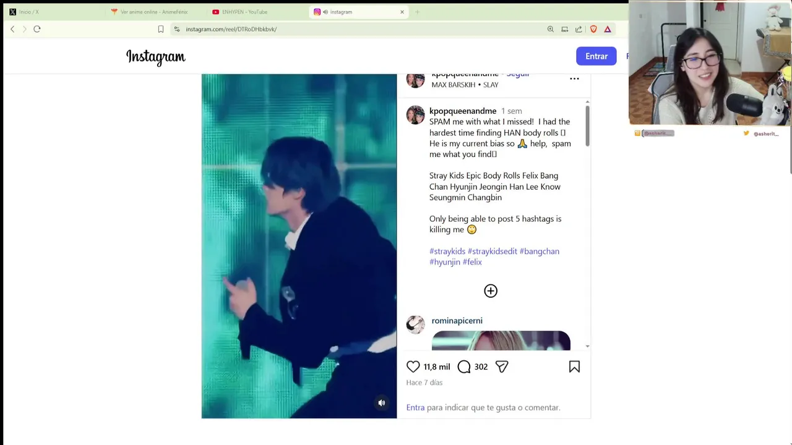
Task: Click the Brave shields lion icon
Action: click(x=593, y=29)
